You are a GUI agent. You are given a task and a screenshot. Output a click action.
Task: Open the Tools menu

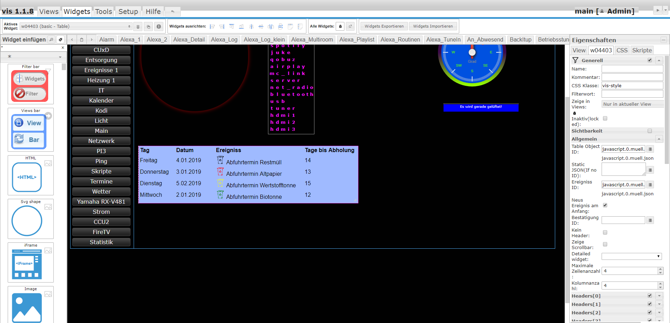104,12
